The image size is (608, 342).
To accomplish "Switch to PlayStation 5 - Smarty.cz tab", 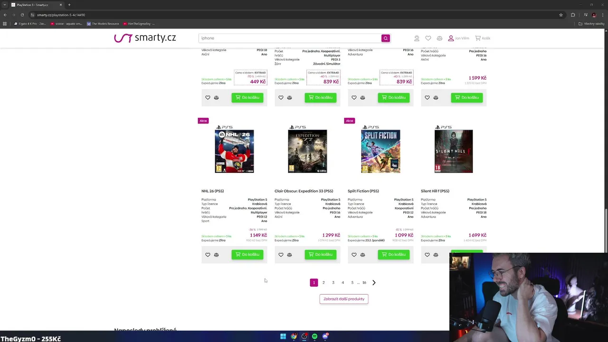I will 36,5.
